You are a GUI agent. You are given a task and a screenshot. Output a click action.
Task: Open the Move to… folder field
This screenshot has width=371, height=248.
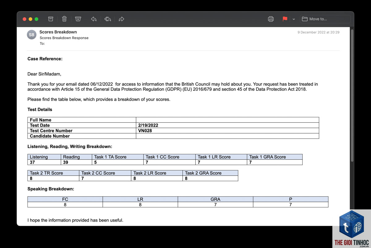325,19
